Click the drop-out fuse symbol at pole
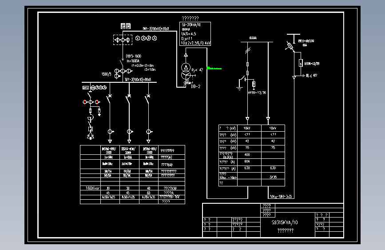This screenshot has width=385, height=250. [290, 47]
